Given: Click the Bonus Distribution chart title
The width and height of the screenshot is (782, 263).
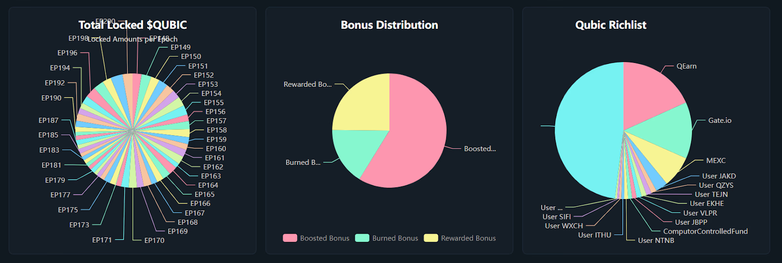Looking at the screenshot, I should click(x=389, y=25).
